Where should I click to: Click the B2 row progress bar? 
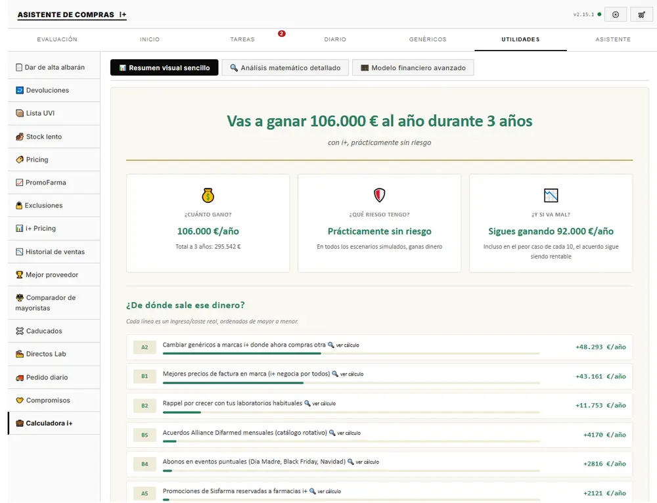[351, 412]
